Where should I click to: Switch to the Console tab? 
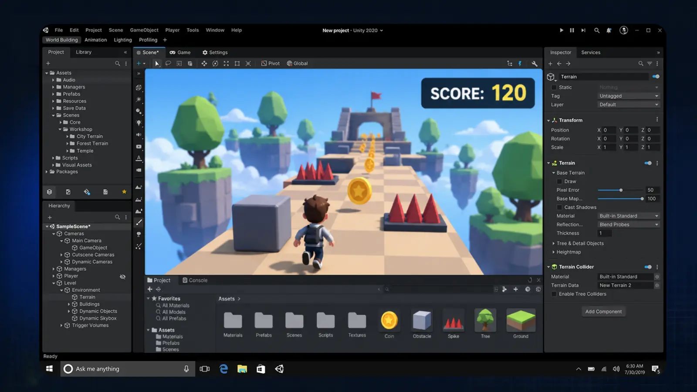click(195, 280)
